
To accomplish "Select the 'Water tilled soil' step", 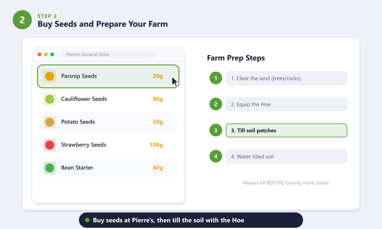I will click(x=286, y=156).
